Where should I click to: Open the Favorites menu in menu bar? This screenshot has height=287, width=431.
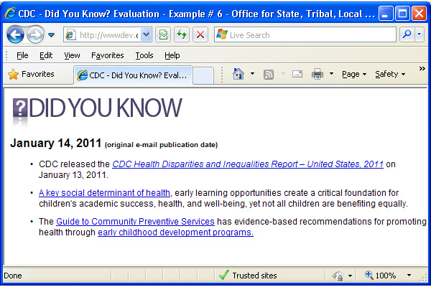[108, 55]
